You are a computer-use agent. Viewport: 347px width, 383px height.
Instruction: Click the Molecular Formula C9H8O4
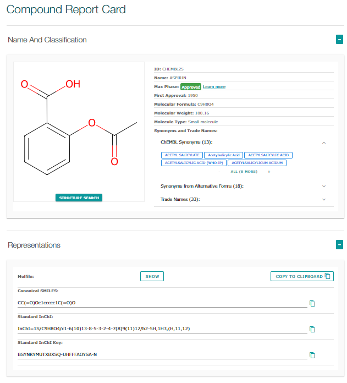coord(206,105)
